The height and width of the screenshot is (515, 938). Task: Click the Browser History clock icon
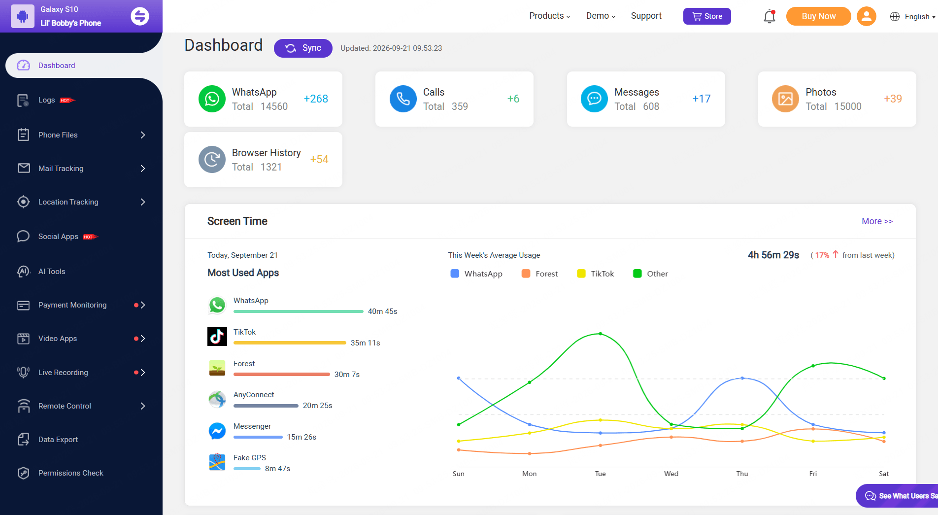[212, 159]
